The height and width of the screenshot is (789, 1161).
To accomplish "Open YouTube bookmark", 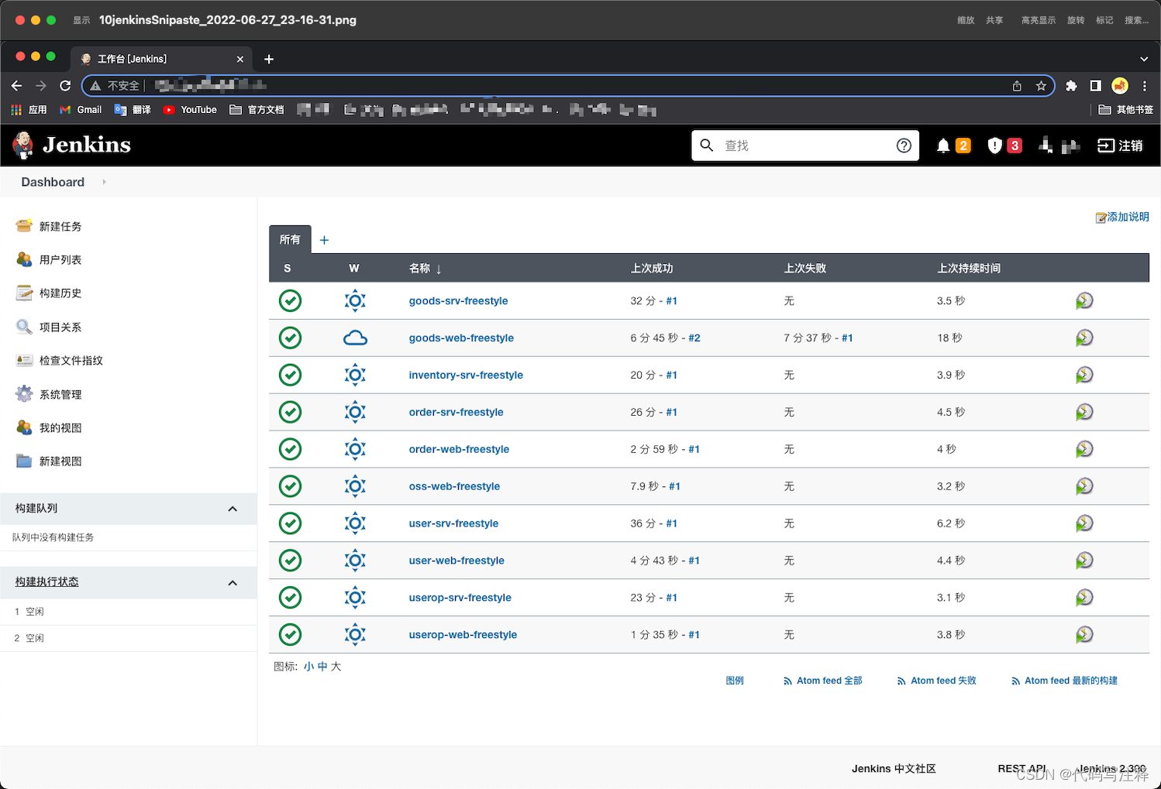I will click(x=190, y=110).
